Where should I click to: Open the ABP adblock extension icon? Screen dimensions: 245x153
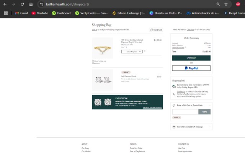pos(238,4)
